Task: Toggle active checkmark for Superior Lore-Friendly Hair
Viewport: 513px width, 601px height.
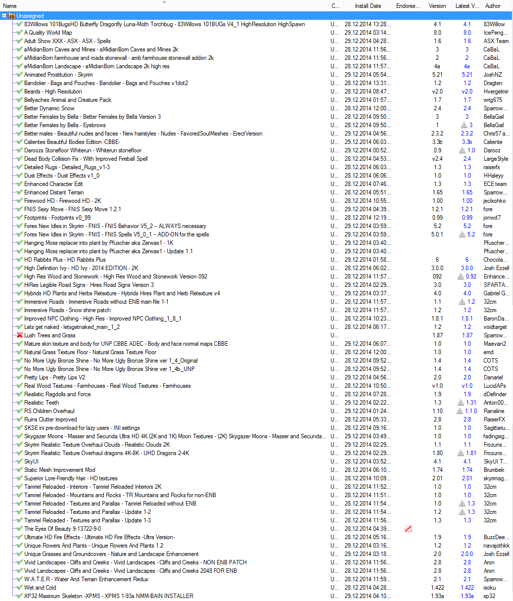Action: (20, 478)
